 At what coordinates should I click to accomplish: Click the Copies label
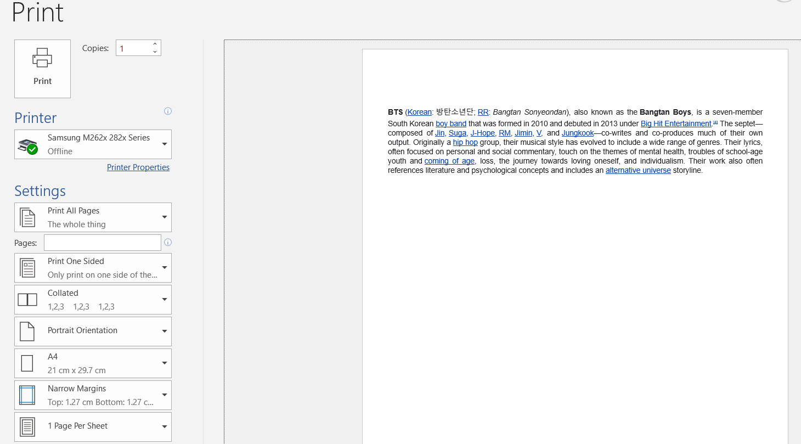pos(95,48)
